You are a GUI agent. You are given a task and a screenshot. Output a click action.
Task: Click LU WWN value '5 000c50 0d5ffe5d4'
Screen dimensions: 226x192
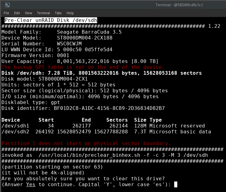pyautogui.click(x=84, y=50)
